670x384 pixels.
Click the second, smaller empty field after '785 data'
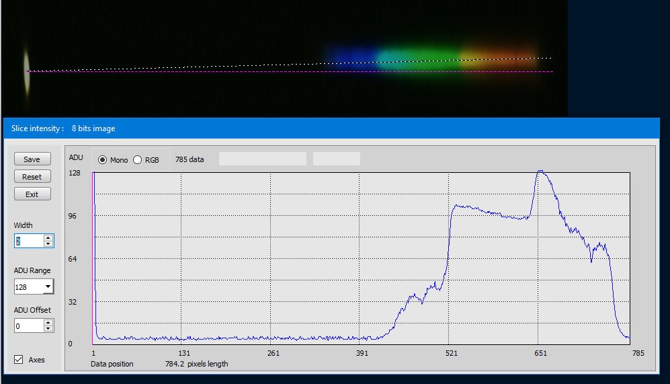(x=336, y=159)
